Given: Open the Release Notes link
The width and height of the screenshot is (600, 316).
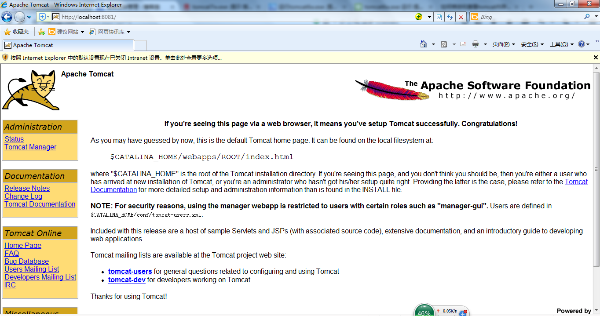Looking at the screenshot, I should [27, 188].
